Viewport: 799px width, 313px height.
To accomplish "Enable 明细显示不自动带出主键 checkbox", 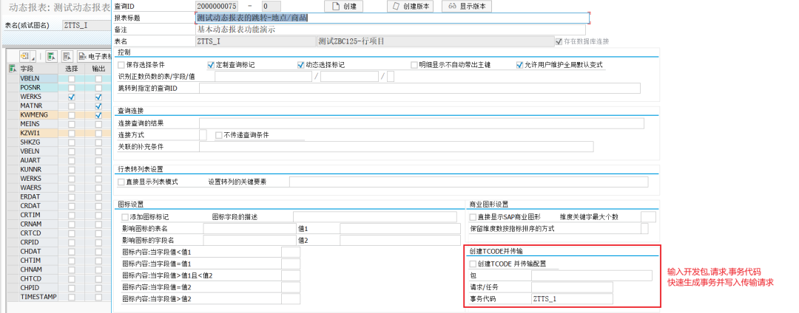I will 414,65.
